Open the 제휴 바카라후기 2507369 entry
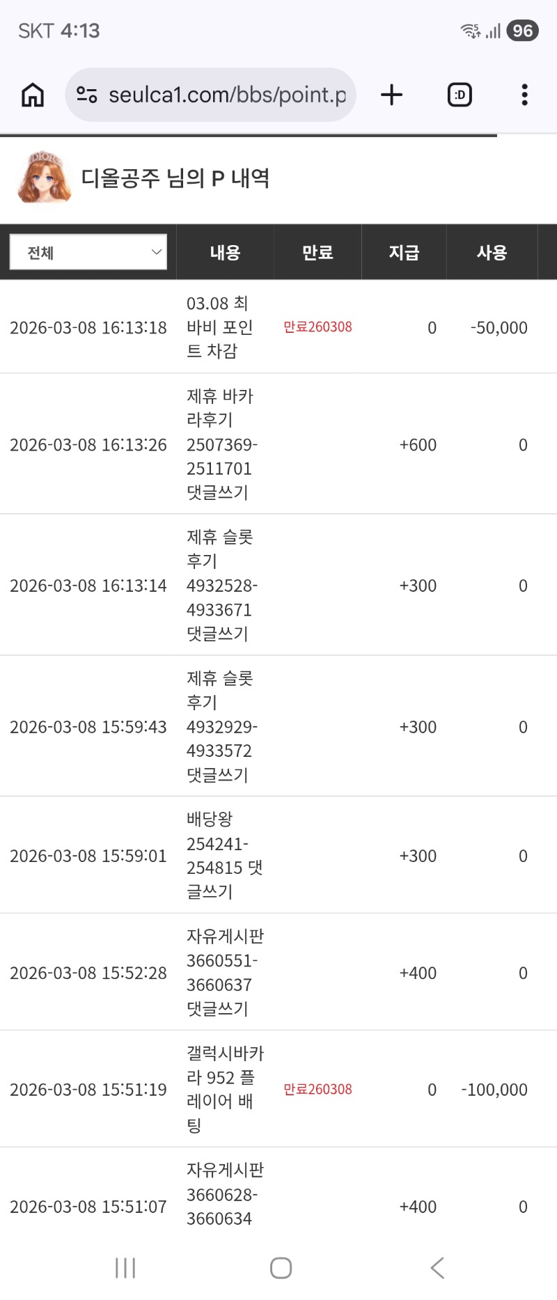Image resolution: width=557 pixels, height=1300 pixels. [x=220, y=444]
